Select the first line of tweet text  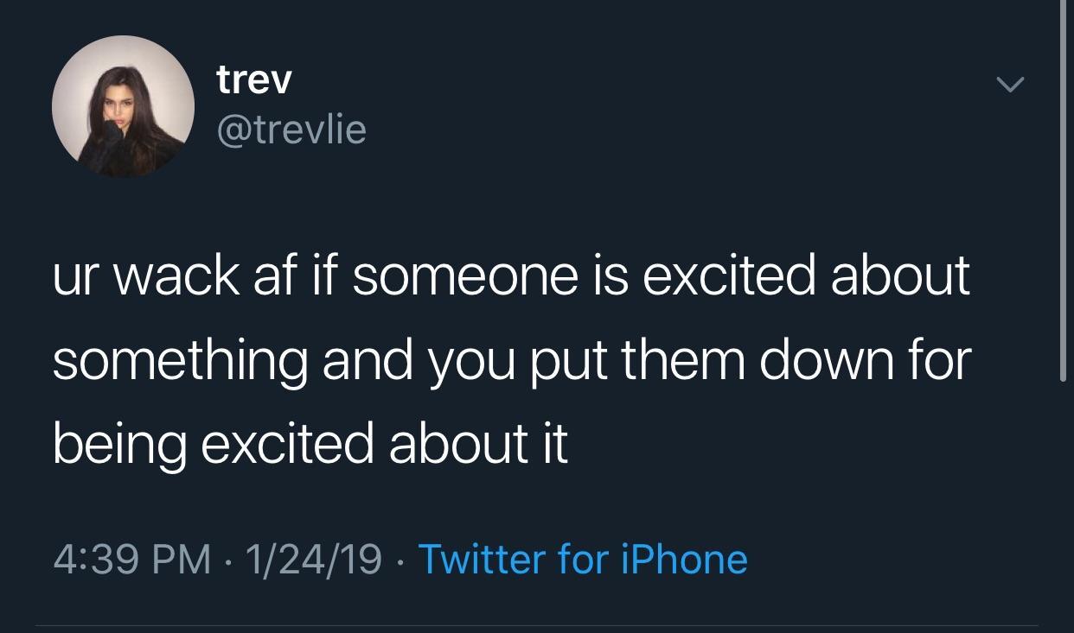click(x=510, y=276)
